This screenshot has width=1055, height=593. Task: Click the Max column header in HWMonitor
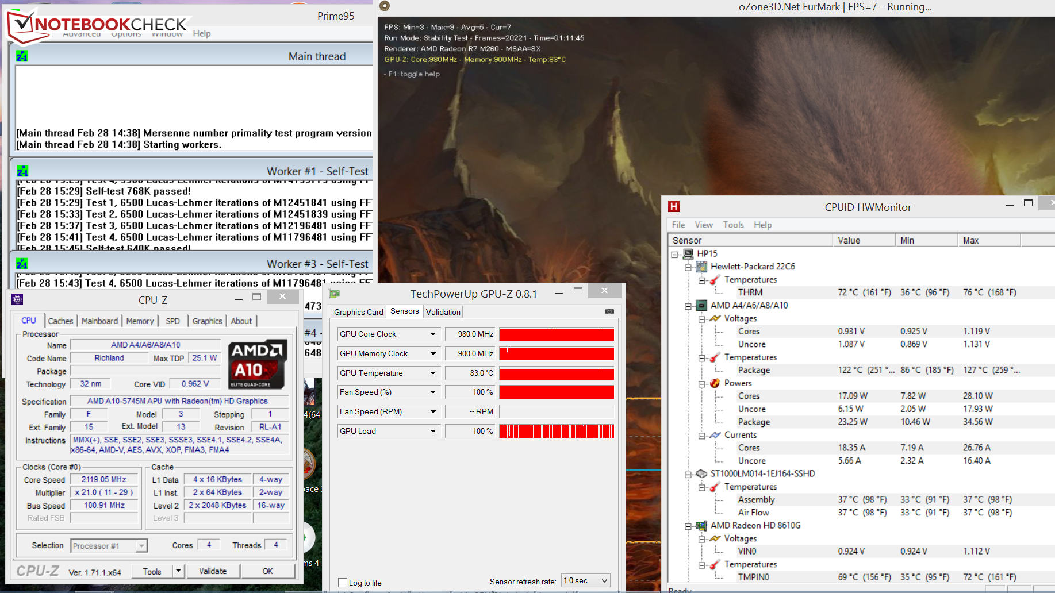(x=989, y=240)
